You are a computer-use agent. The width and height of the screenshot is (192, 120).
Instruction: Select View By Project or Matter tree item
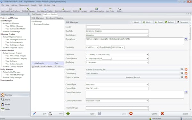click(x=15, y=29)
